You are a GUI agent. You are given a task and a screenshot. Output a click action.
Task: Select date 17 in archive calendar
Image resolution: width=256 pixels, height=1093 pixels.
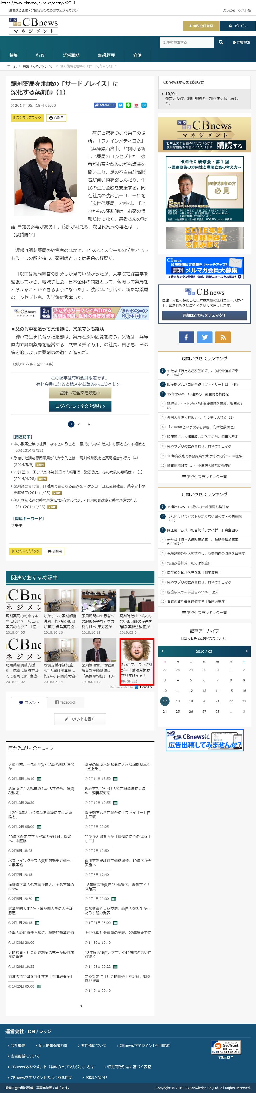[165, 701]
